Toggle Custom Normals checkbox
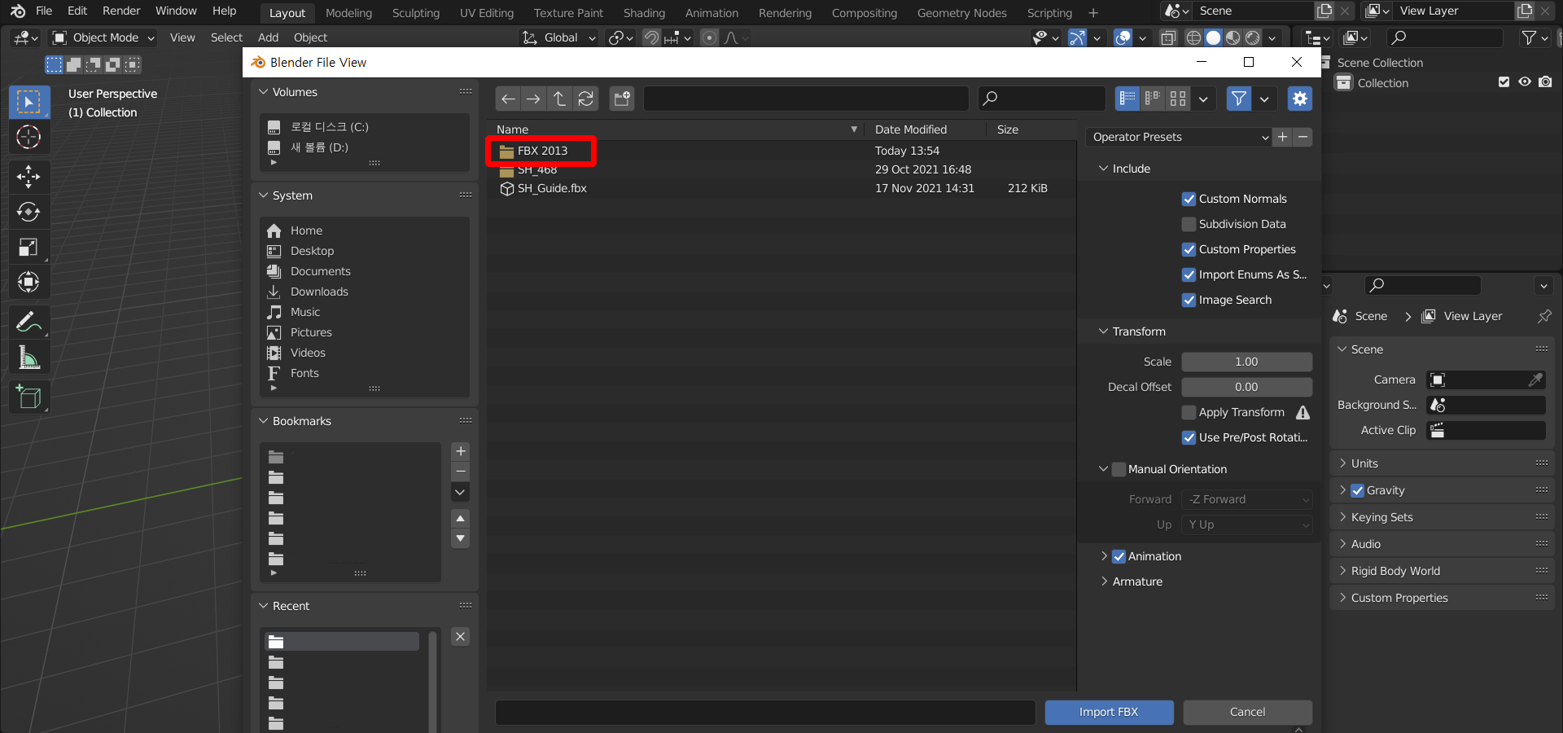The width and height of the screenshot is (1563, 733). point(1189,199)
